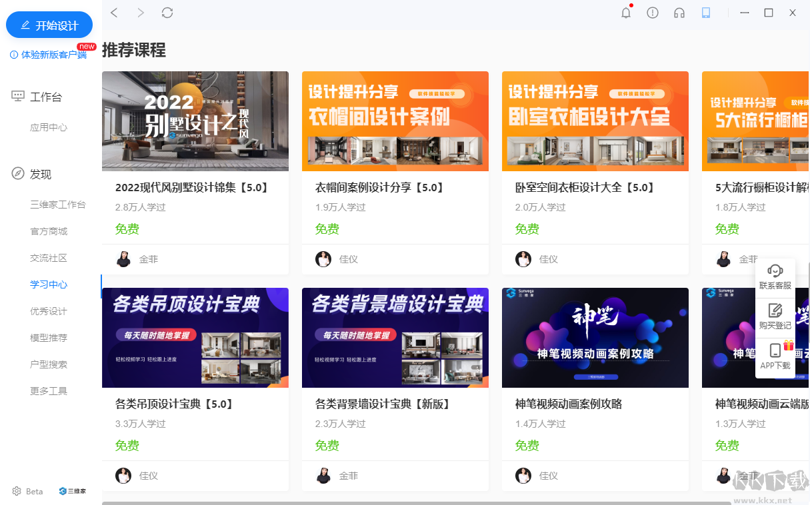Open 官方商城 from the sidebar
The width and height of the screenshot is (810, 505).
pyautogui.click(x=49, y=231)
